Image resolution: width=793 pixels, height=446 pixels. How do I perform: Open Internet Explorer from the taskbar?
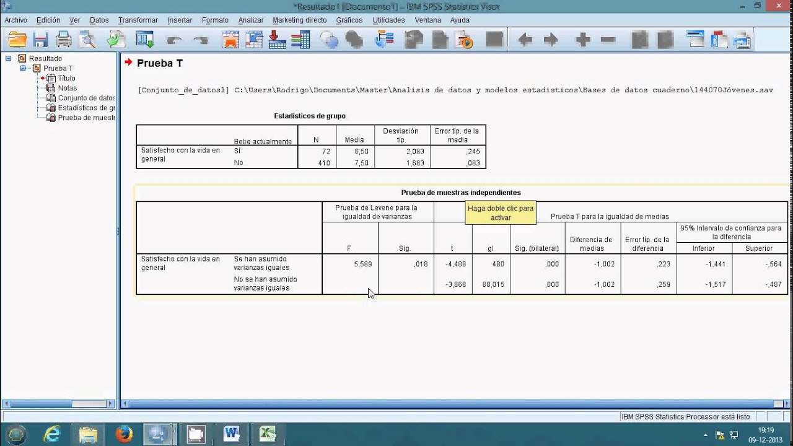pyautogui.click(x=52, y=434)
